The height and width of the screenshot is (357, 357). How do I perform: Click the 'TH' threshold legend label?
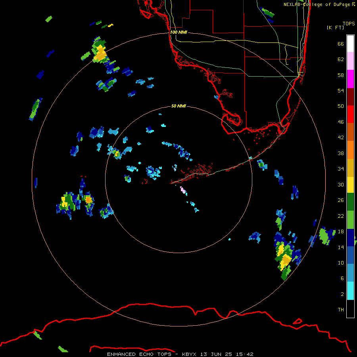coord(341,309)
